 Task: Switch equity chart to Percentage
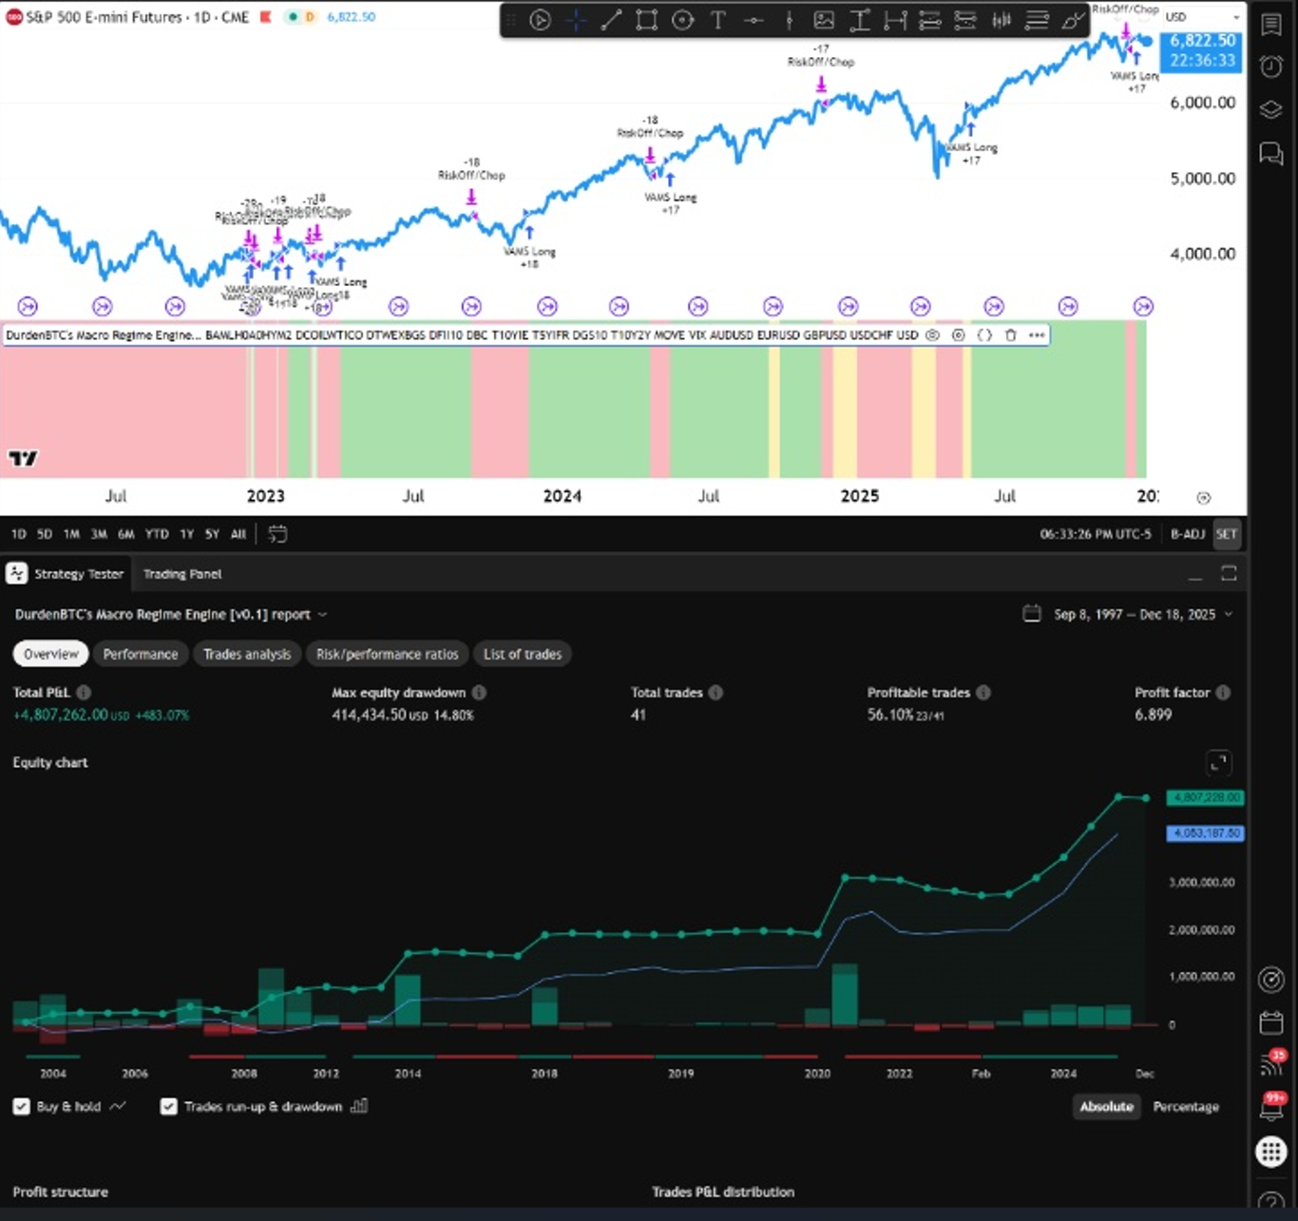point(1185,1107)
